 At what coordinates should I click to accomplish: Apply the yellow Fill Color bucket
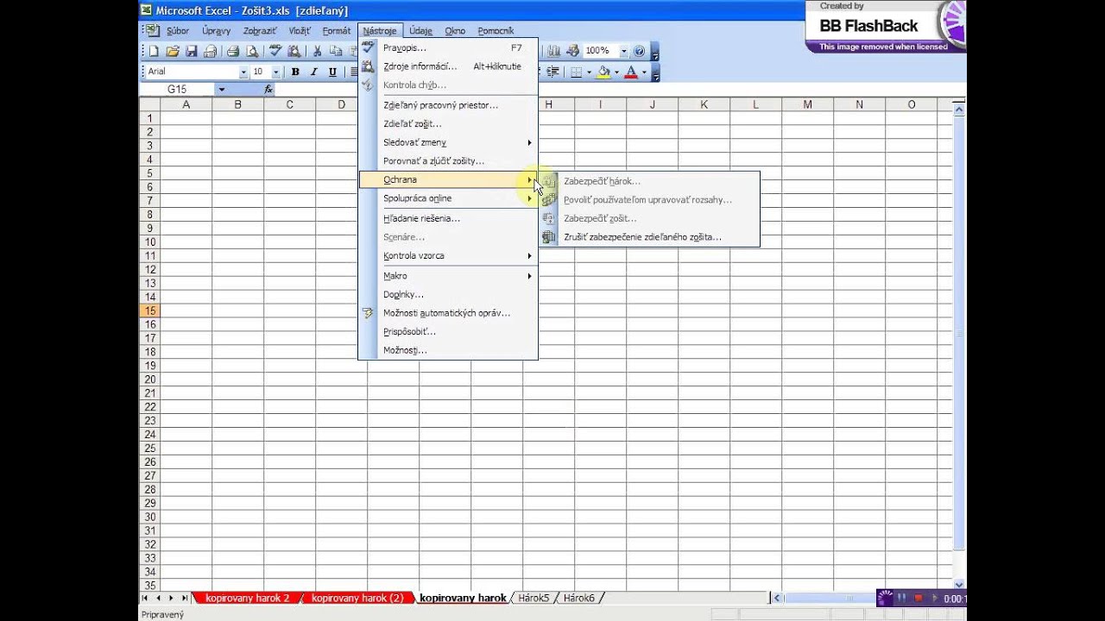click(603, 72)
